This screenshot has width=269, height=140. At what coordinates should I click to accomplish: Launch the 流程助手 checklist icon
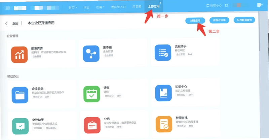pyautogui.click(x=163, y=53)
